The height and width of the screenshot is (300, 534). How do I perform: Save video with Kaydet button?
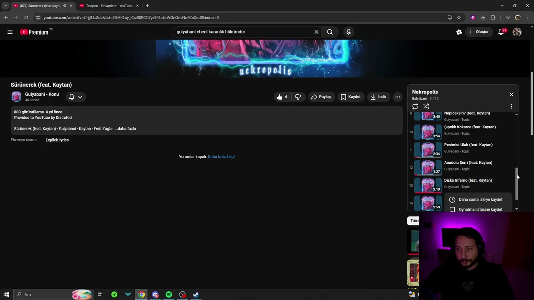(350, 97)
